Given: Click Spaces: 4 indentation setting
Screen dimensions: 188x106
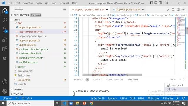Looking at the screenshot, I should click(112, 98).
